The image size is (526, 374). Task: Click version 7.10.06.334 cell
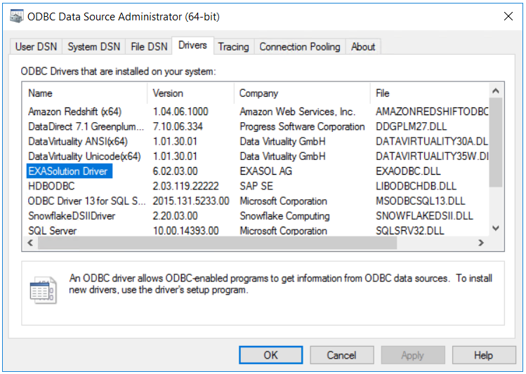point(178,126)
